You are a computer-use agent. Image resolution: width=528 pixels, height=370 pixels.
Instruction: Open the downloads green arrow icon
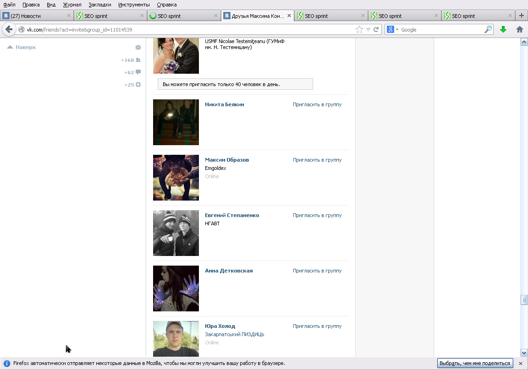coord(503,30)
